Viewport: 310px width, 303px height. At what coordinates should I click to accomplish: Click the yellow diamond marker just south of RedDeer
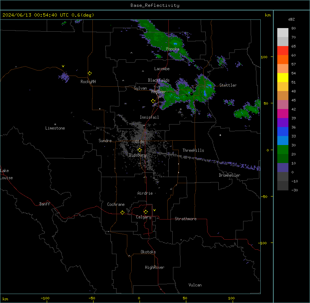(x=153, y=101)
